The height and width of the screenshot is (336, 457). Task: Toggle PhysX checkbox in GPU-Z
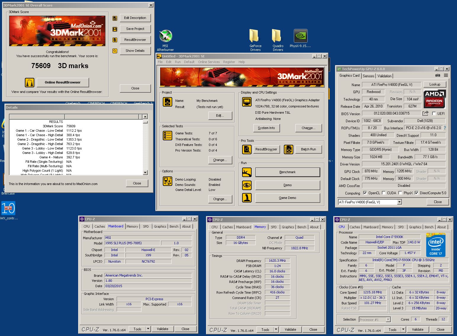coord(400,193)
